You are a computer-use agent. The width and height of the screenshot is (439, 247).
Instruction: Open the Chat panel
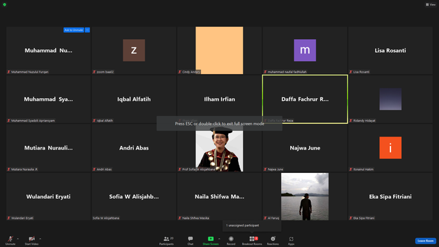191,240
